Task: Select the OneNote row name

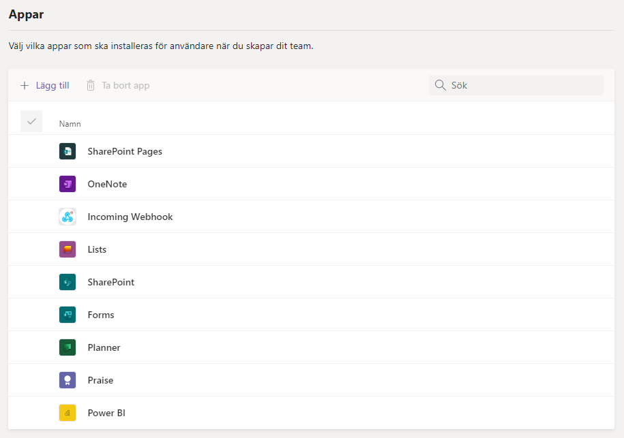Action: click(x=107, y=184)
